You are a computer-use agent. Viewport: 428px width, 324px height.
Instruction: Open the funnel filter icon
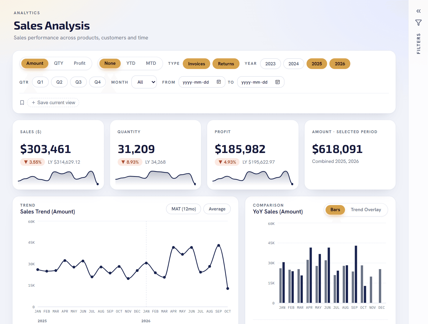coord(418,23)
